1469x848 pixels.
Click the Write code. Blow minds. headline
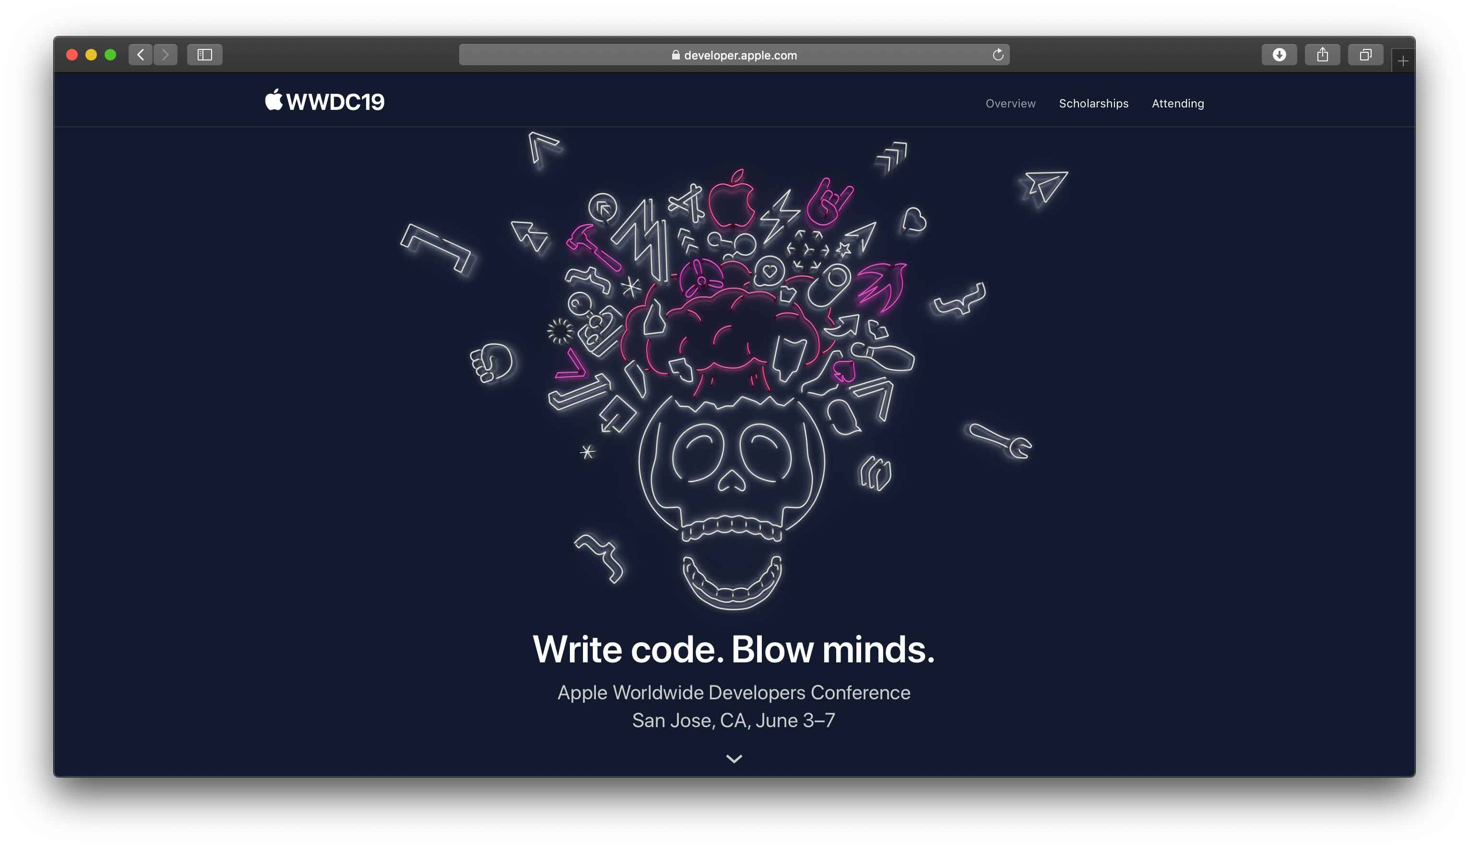point(734,649)
